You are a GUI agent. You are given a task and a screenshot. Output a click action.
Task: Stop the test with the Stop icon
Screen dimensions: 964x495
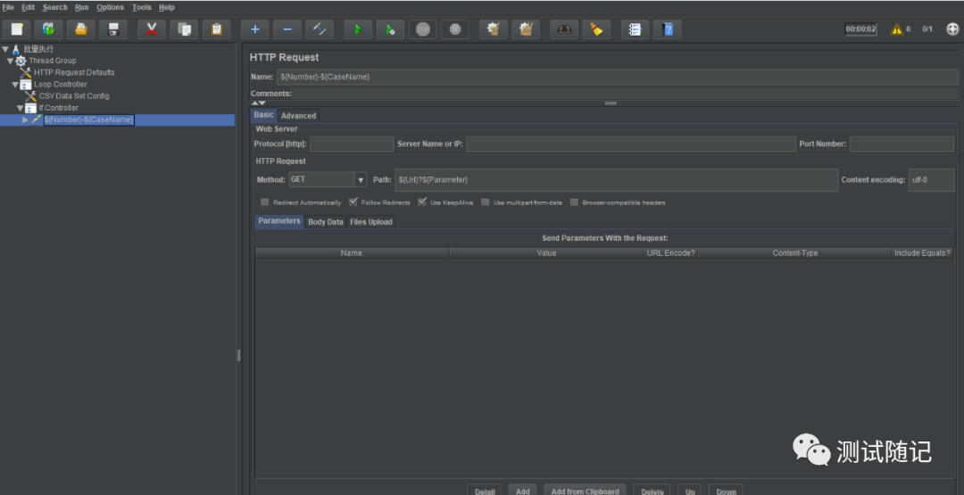423,29
